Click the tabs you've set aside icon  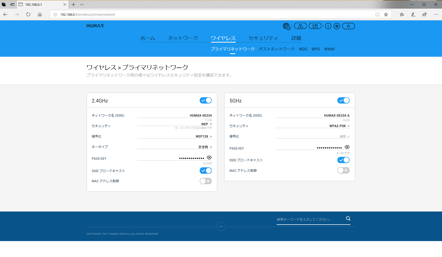tap(4, 4)
